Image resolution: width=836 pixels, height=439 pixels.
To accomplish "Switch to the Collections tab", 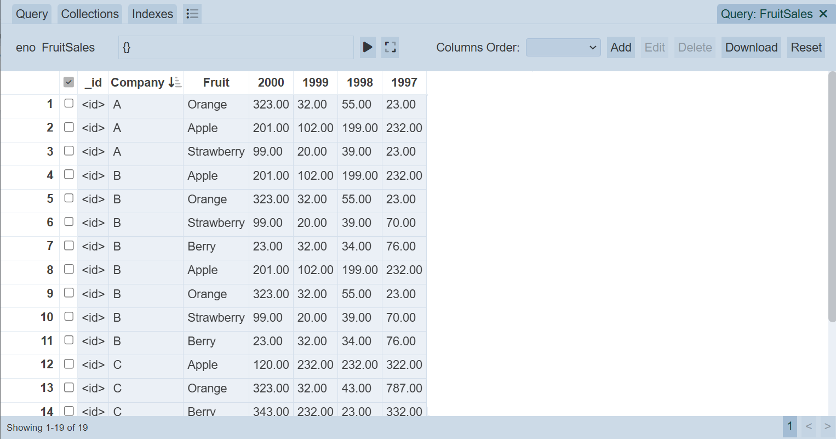I will 90,14.
